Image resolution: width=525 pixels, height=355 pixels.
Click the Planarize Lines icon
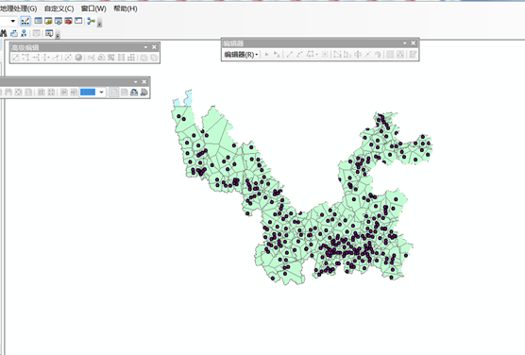click(131, 58)
